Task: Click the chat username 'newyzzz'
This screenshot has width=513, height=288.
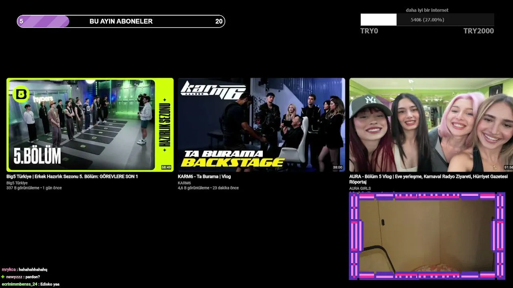Action: [14, 277]
